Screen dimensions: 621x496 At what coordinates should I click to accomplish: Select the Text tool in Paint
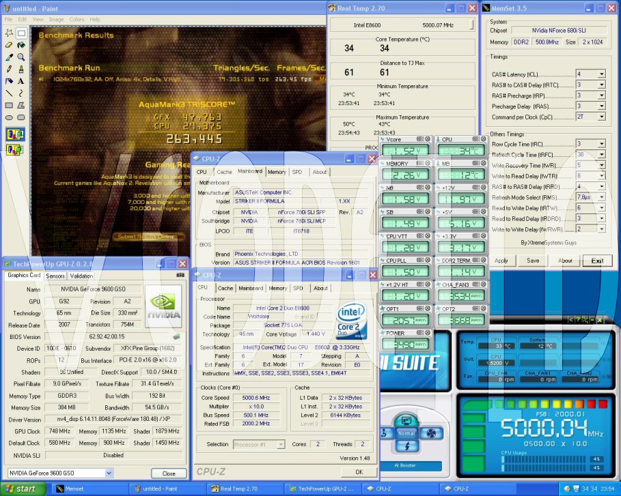(x=21, y=81)
